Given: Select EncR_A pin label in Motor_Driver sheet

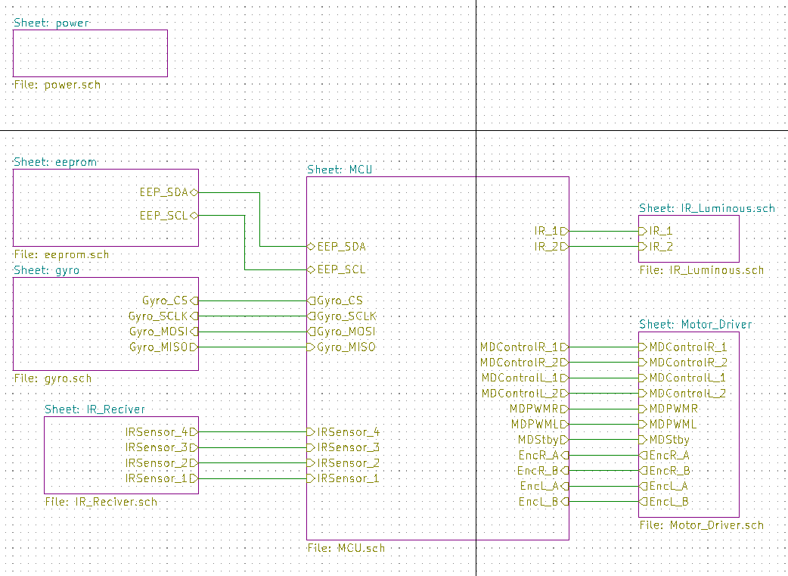Looking at the screenshot, I should click(x=669, y=455).
